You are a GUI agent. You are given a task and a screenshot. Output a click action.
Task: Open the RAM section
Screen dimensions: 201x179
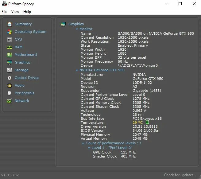18,47
